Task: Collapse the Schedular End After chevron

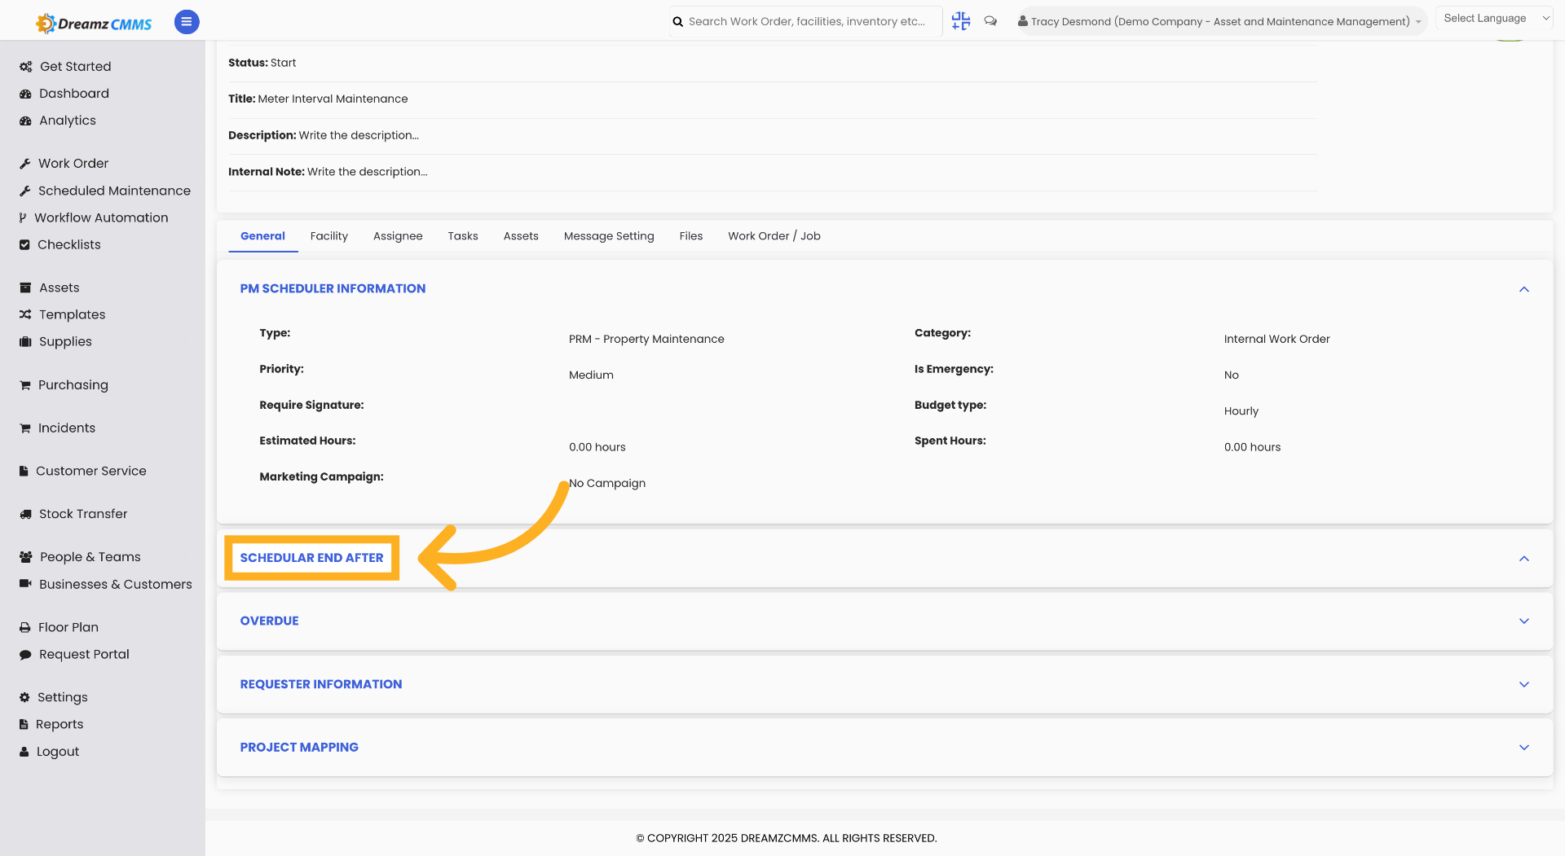Action: (1524, 558)
